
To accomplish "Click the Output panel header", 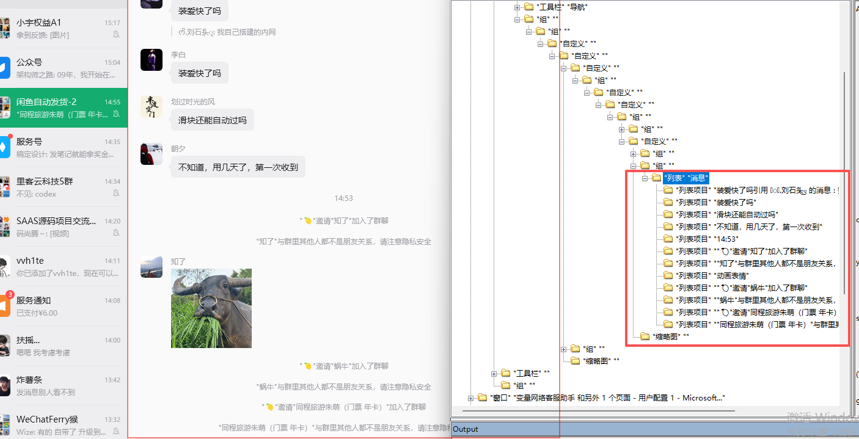I will 654,429.
